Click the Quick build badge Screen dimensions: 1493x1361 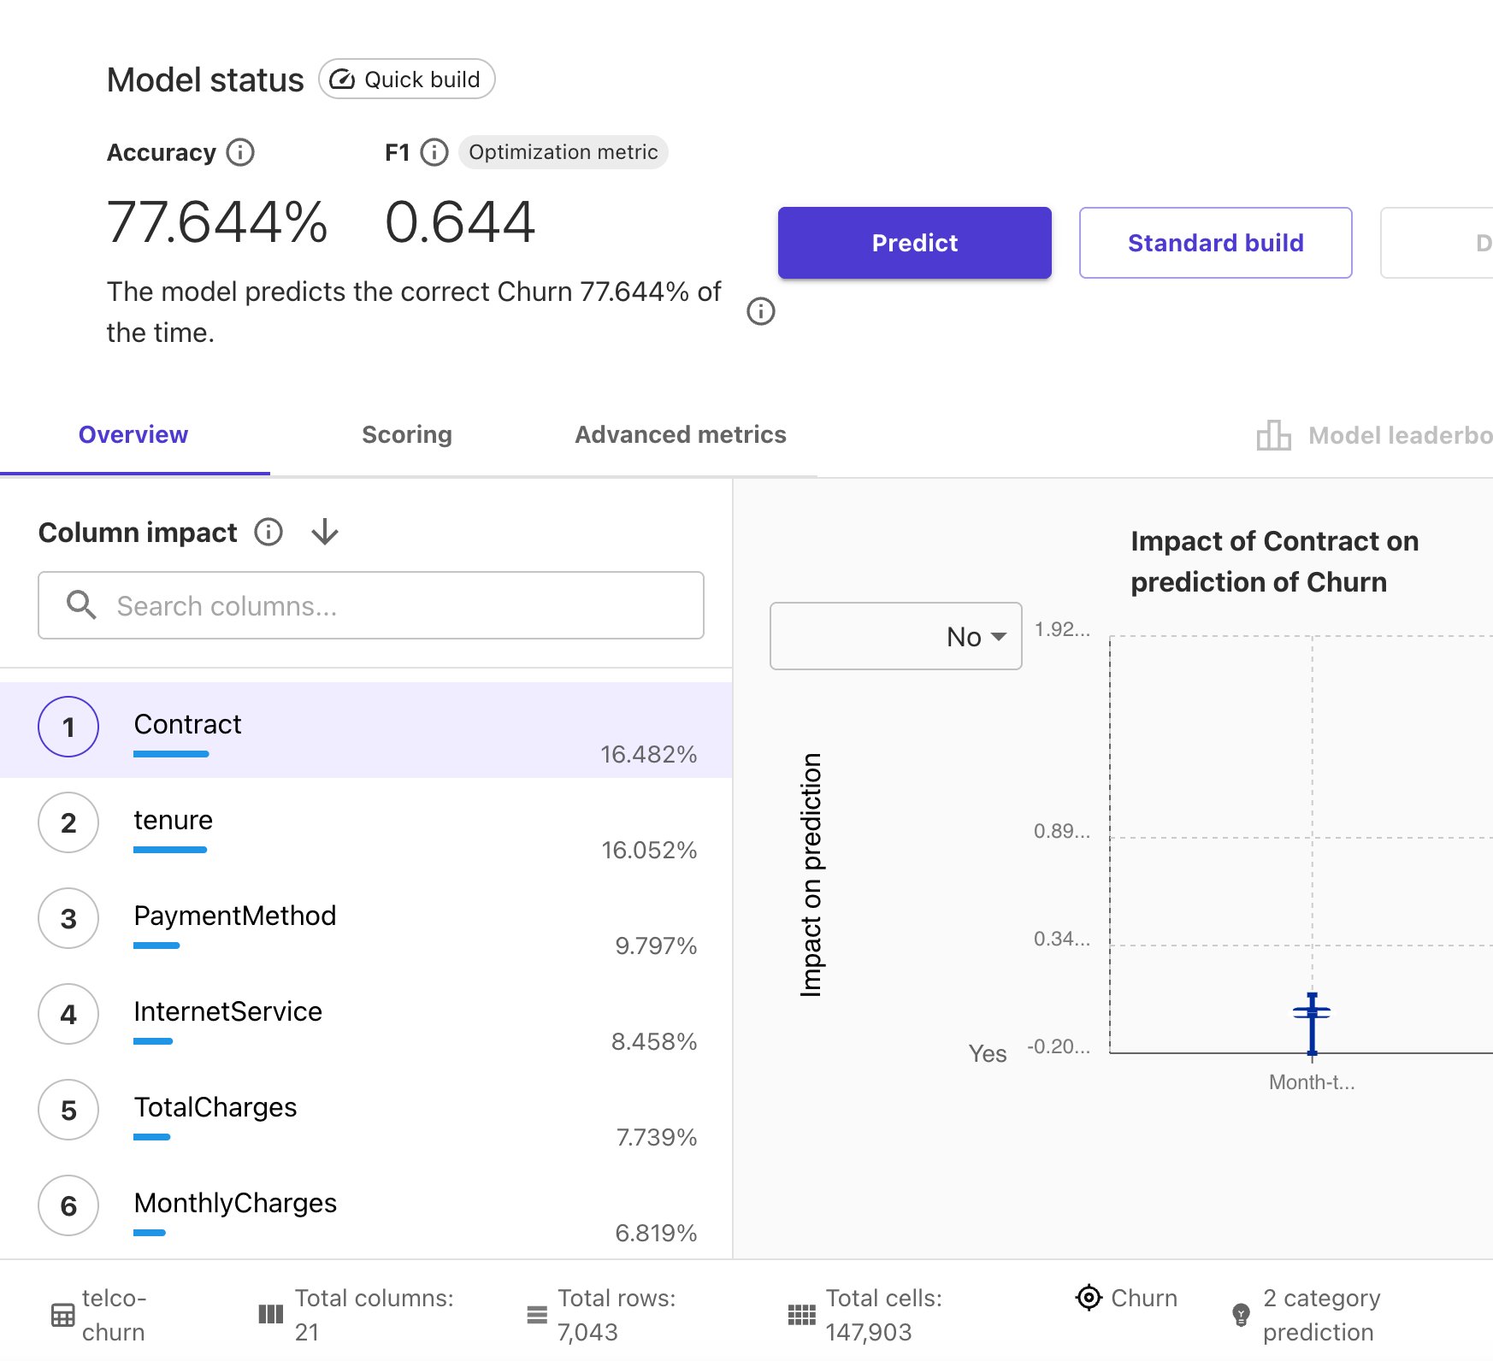[x=407, y=79]
